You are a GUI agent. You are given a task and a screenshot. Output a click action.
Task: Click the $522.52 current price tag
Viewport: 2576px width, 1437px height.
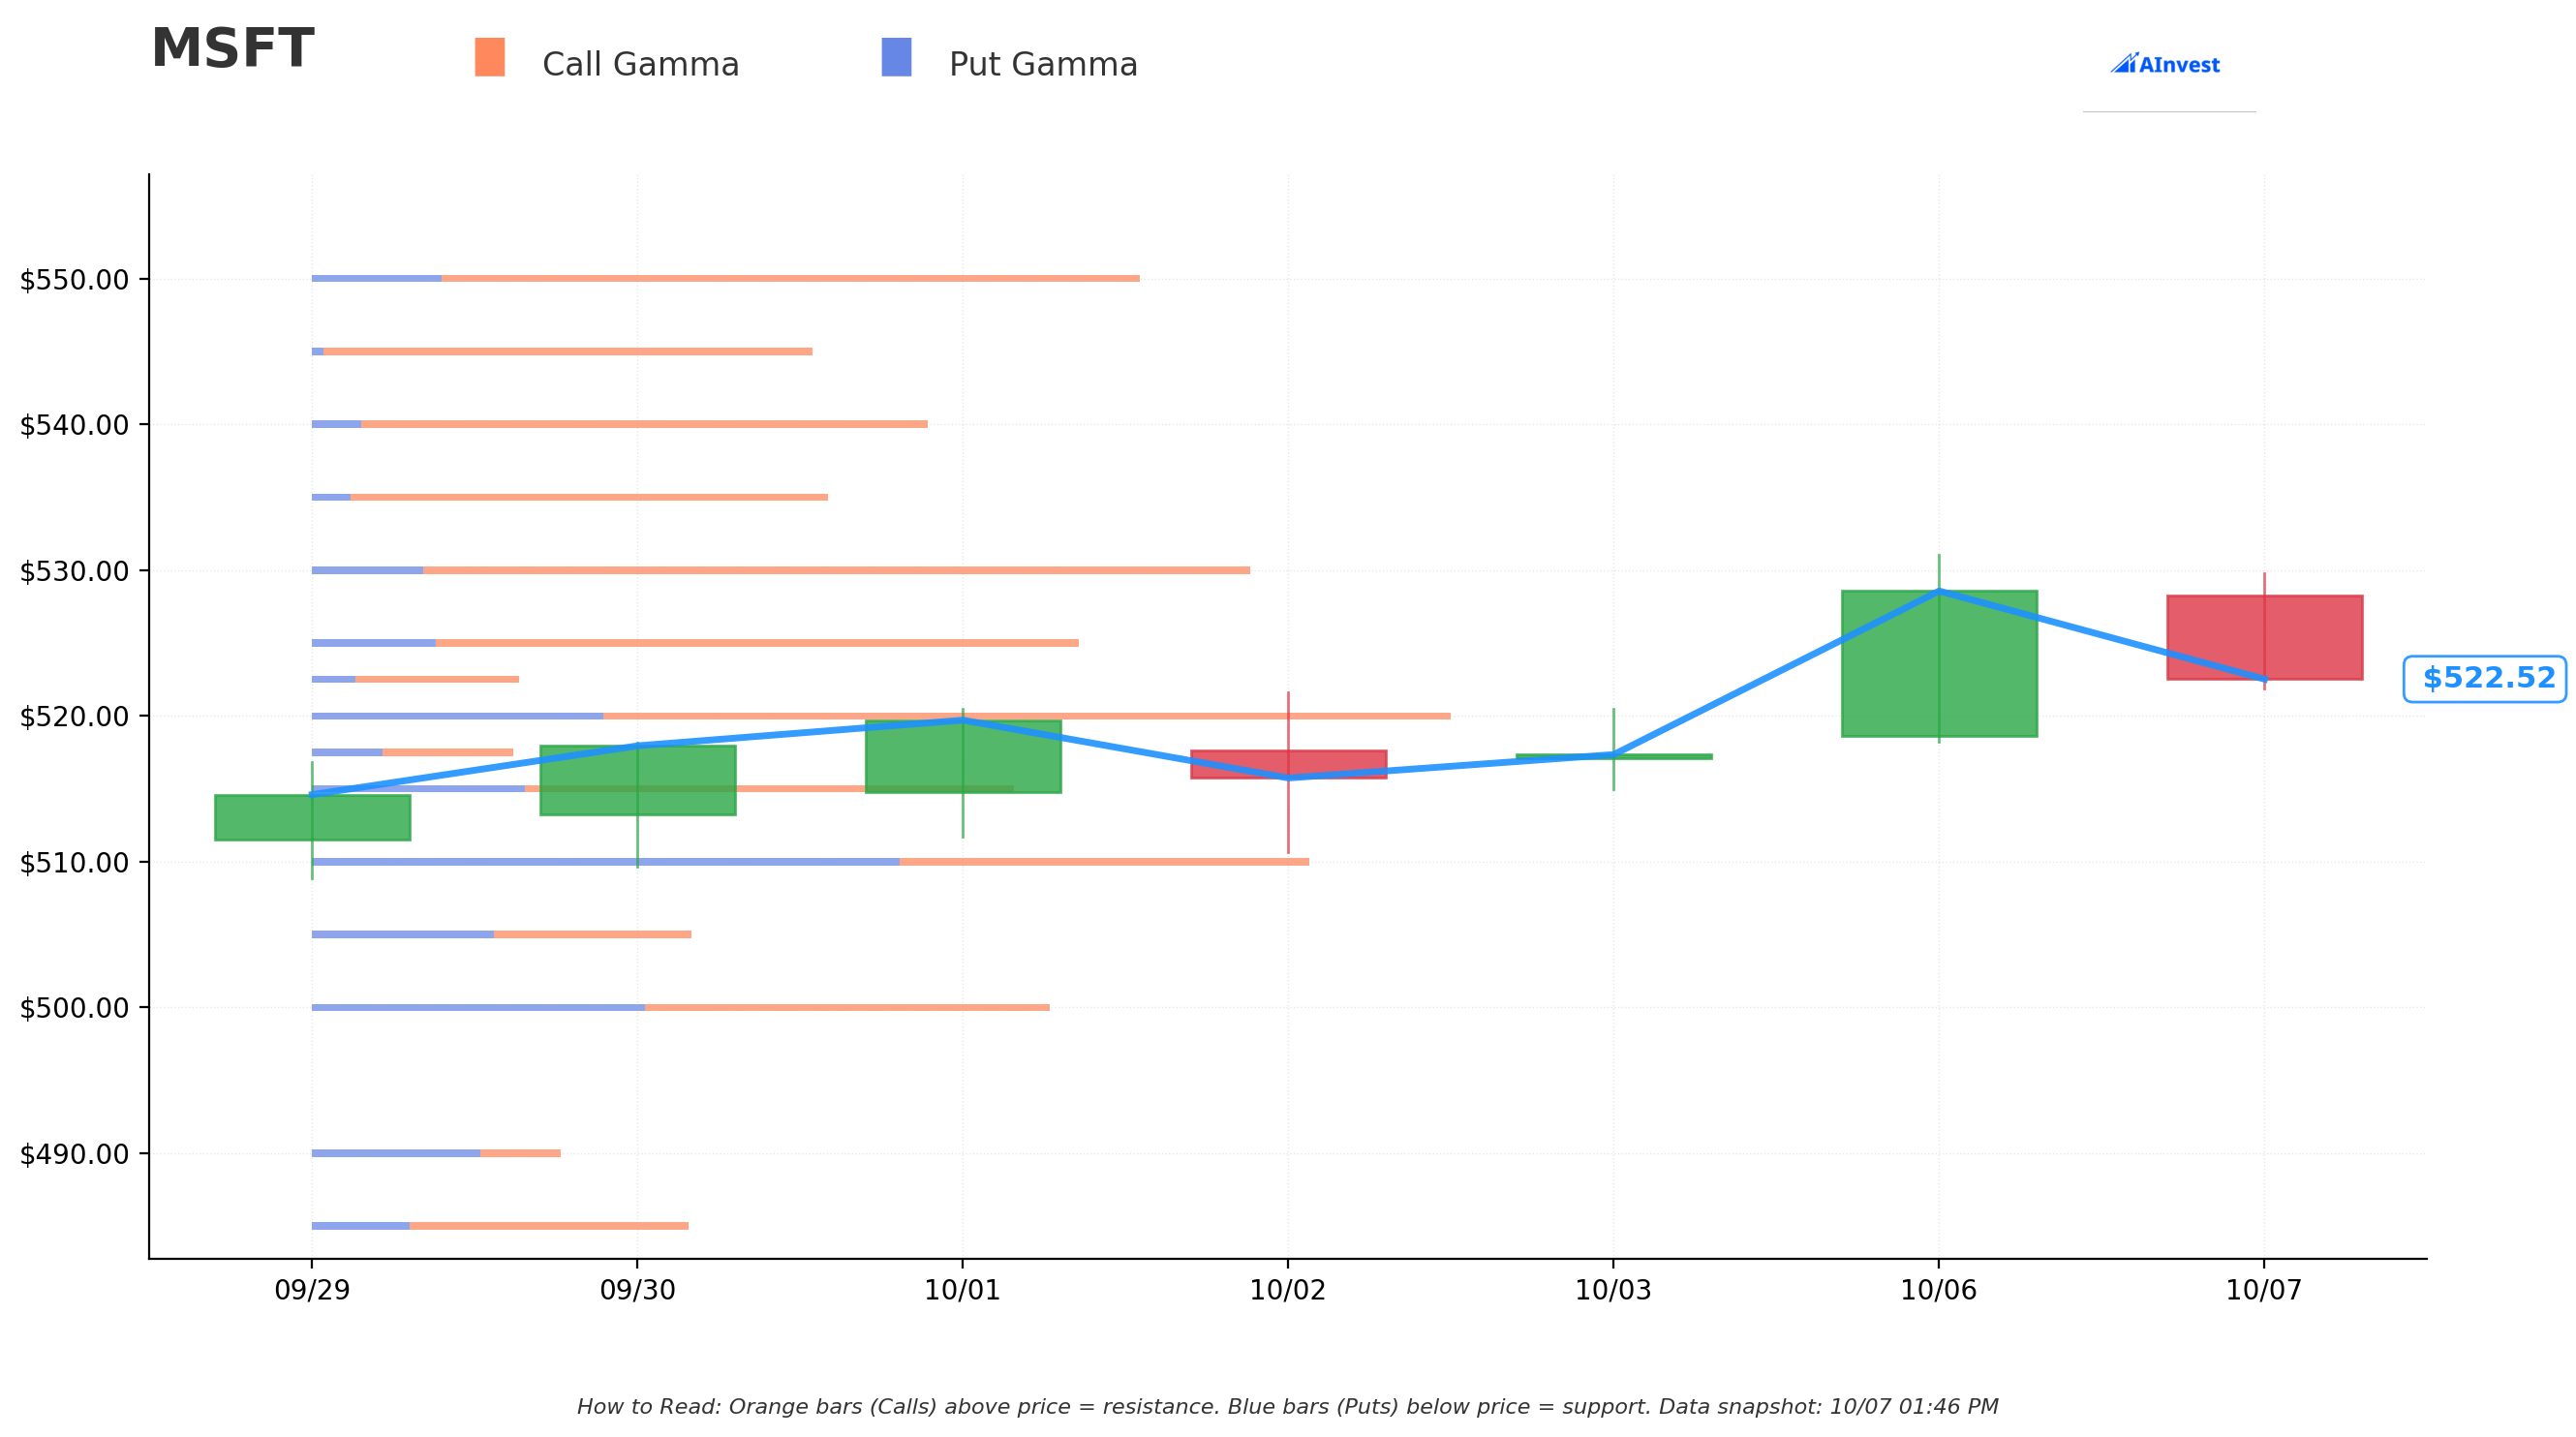click(x=2485, y=679)
